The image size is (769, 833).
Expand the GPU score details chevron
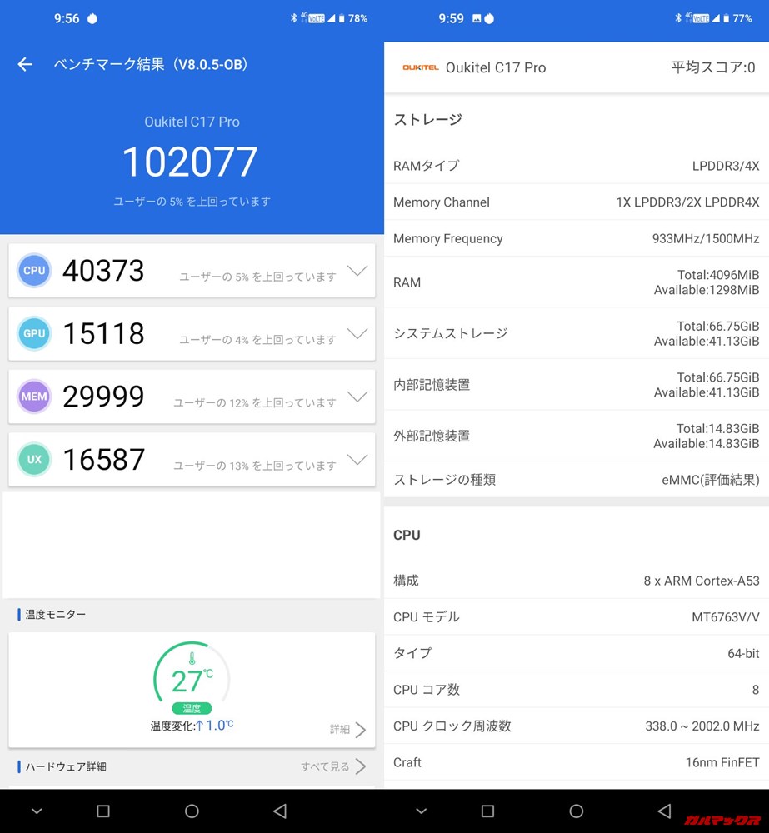click(357, 334)
